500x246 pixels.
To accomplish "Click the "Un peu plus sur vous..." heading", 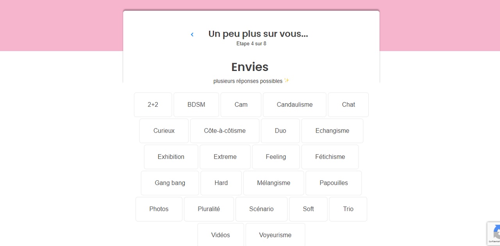I will pyautogui.click(x=258, y=34).
